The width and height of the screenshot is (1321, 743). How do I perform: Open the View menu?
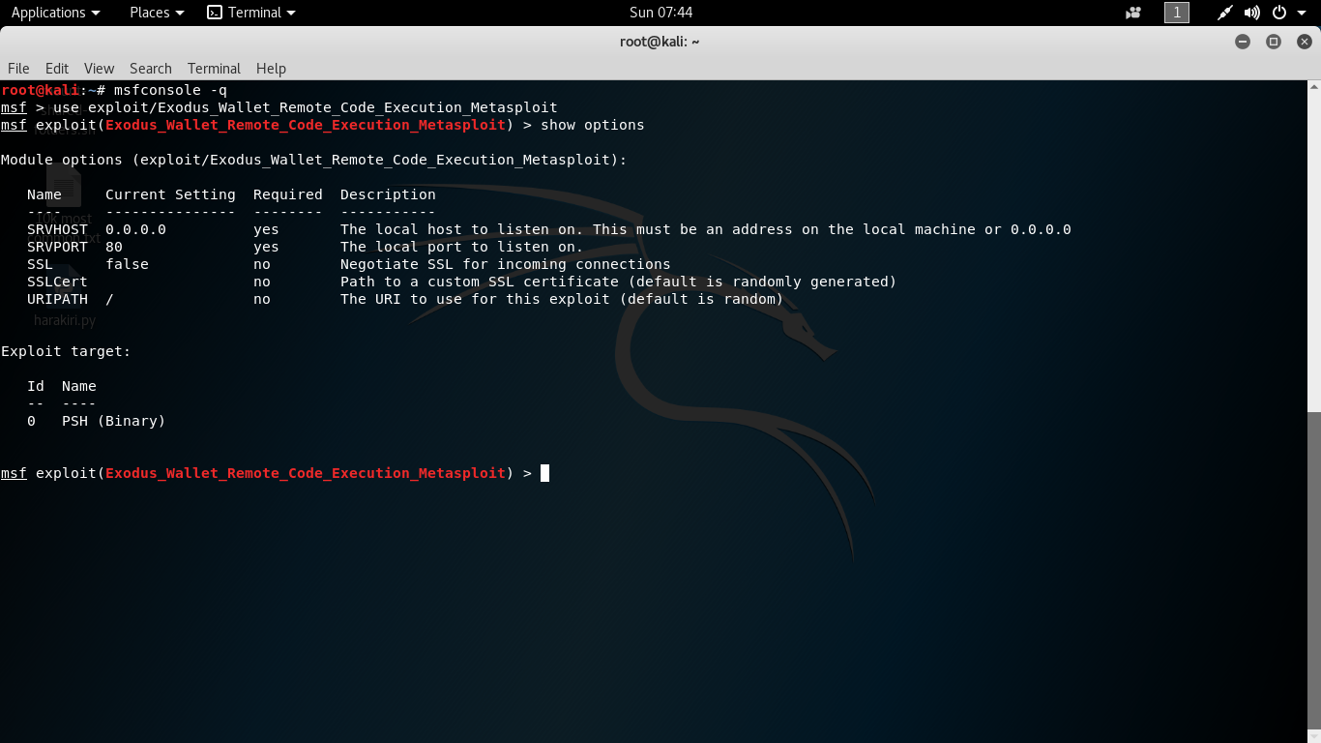pos(99,69)
